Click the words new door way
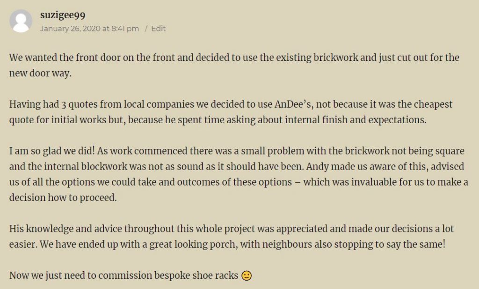This screenshot has height=289, width=479. 40,74
